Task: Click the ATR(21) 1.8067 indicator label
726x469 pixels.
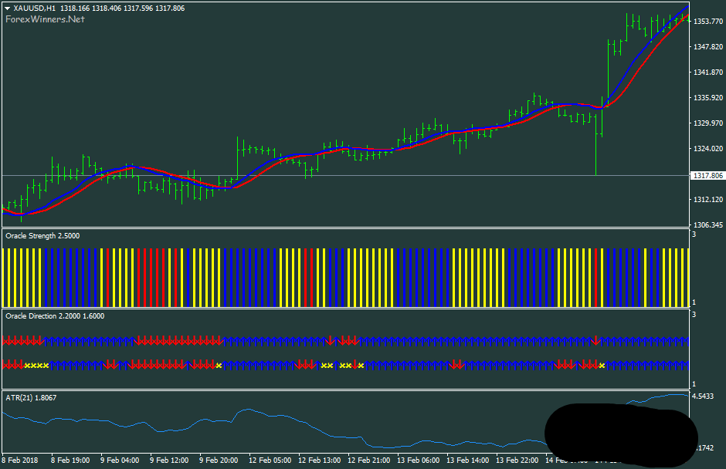Action: [x=31, y=398]
